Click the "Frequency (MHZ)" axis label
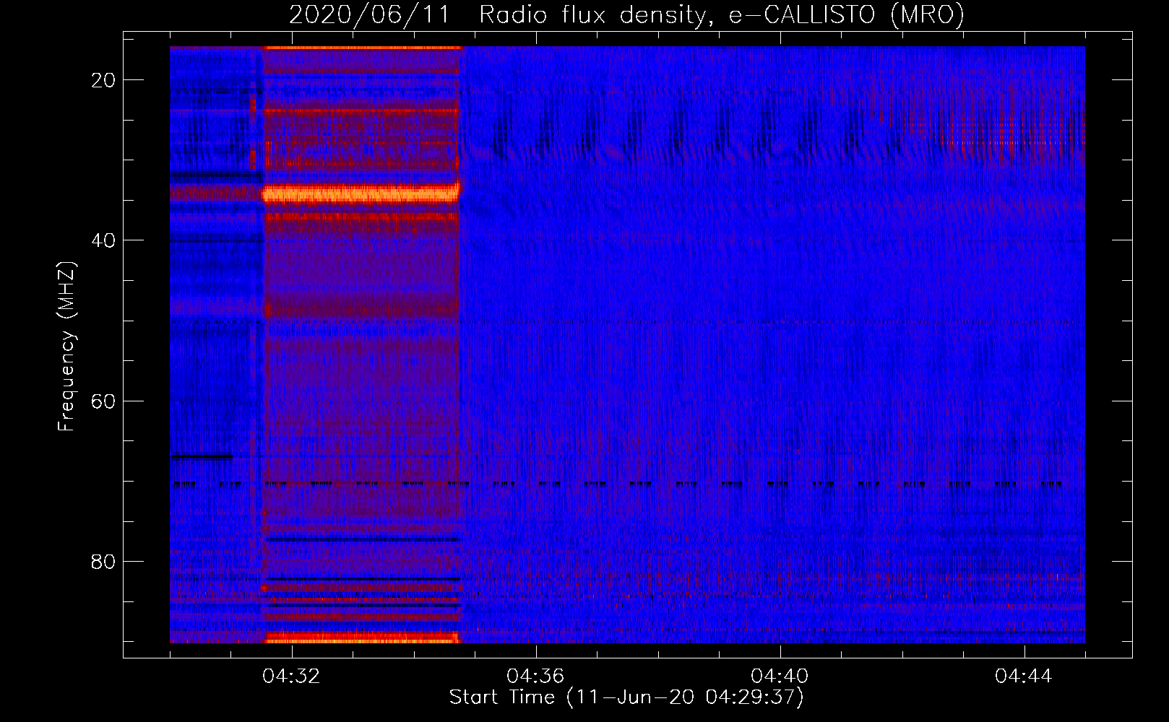Screen dimensions: 1169x722 click(66, 346)
